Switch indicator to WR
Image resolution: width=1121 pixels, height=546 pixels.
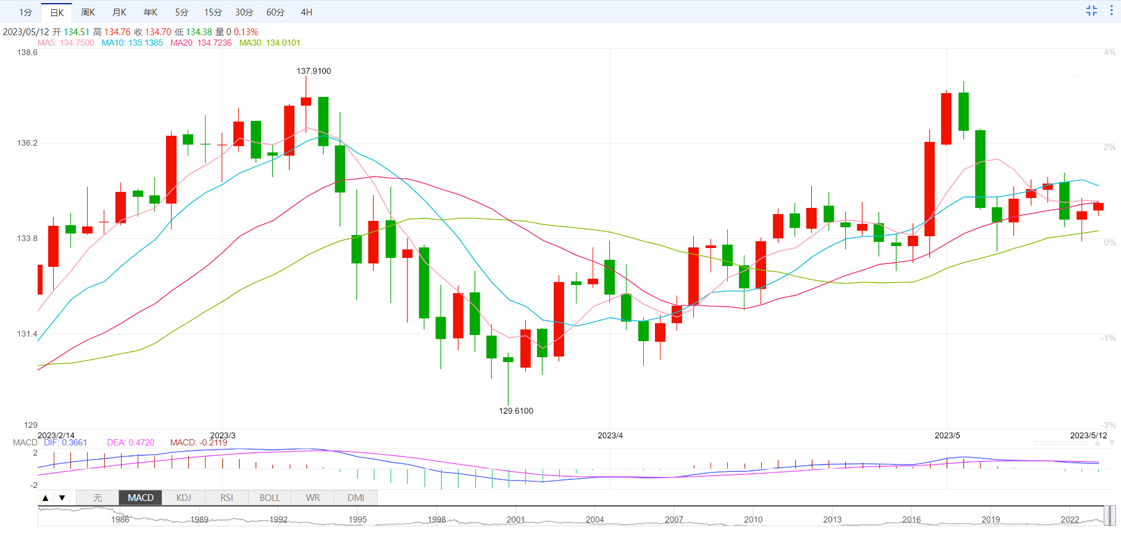(x=313, y=498)
